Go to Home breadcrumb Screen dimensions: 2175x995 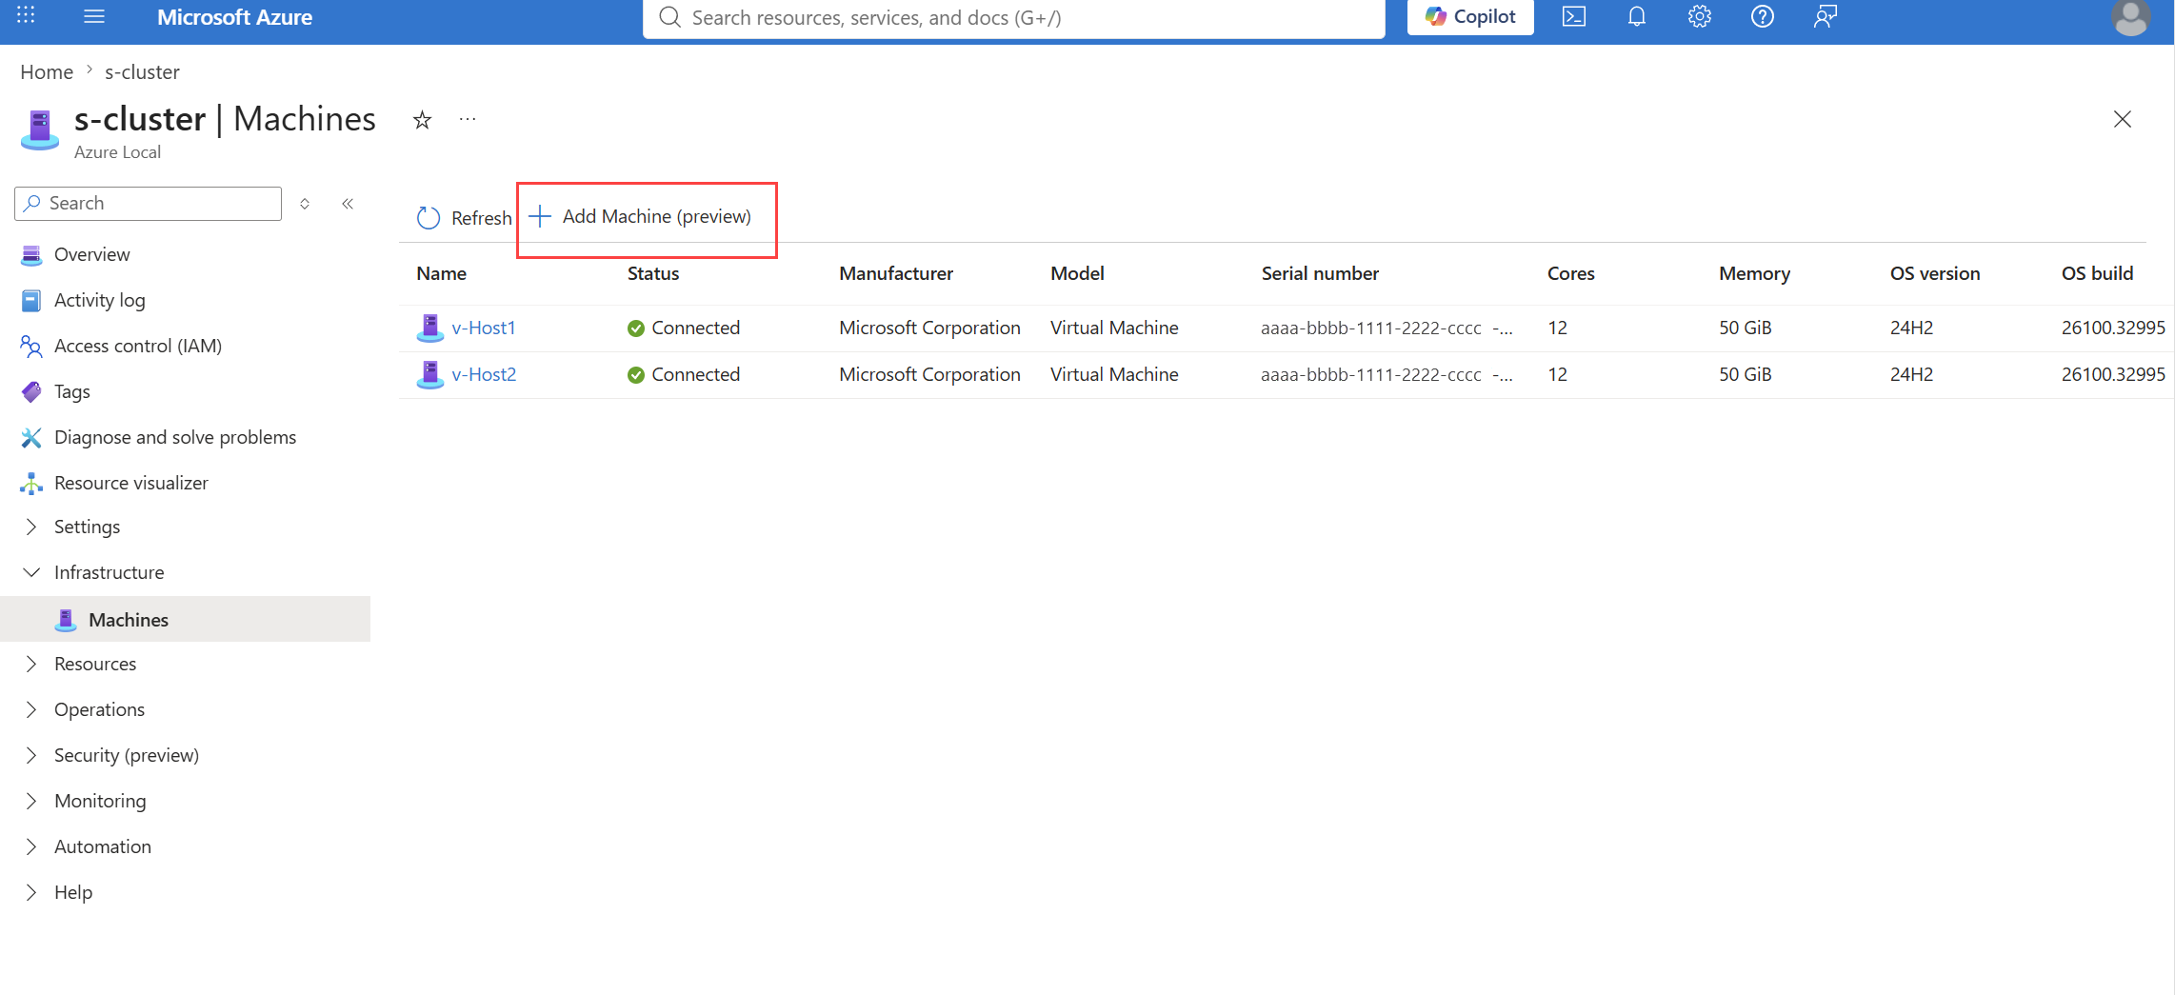[47, 72]
